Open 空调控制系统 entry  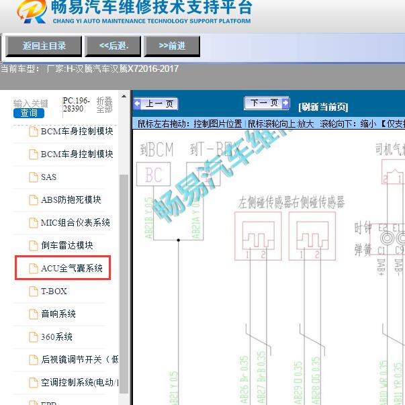79,382
